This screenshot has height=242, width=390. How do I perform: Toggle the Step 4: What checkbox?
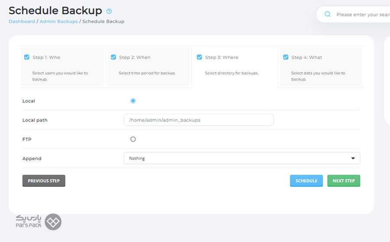coord(286,57)
